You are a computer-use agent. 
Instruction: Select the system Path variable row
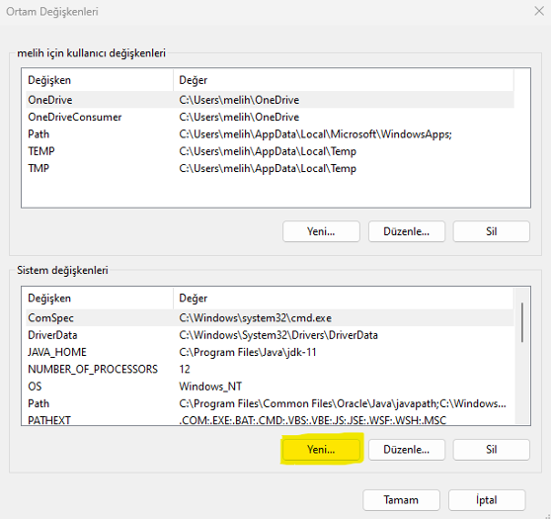coord(270,403)
